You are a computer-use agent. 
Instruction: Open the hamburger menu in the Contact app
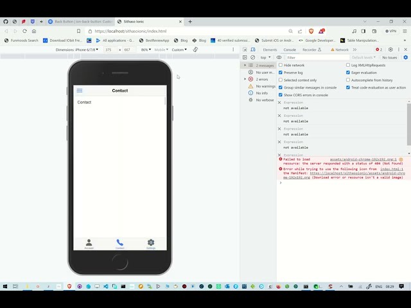pos(80,90)
